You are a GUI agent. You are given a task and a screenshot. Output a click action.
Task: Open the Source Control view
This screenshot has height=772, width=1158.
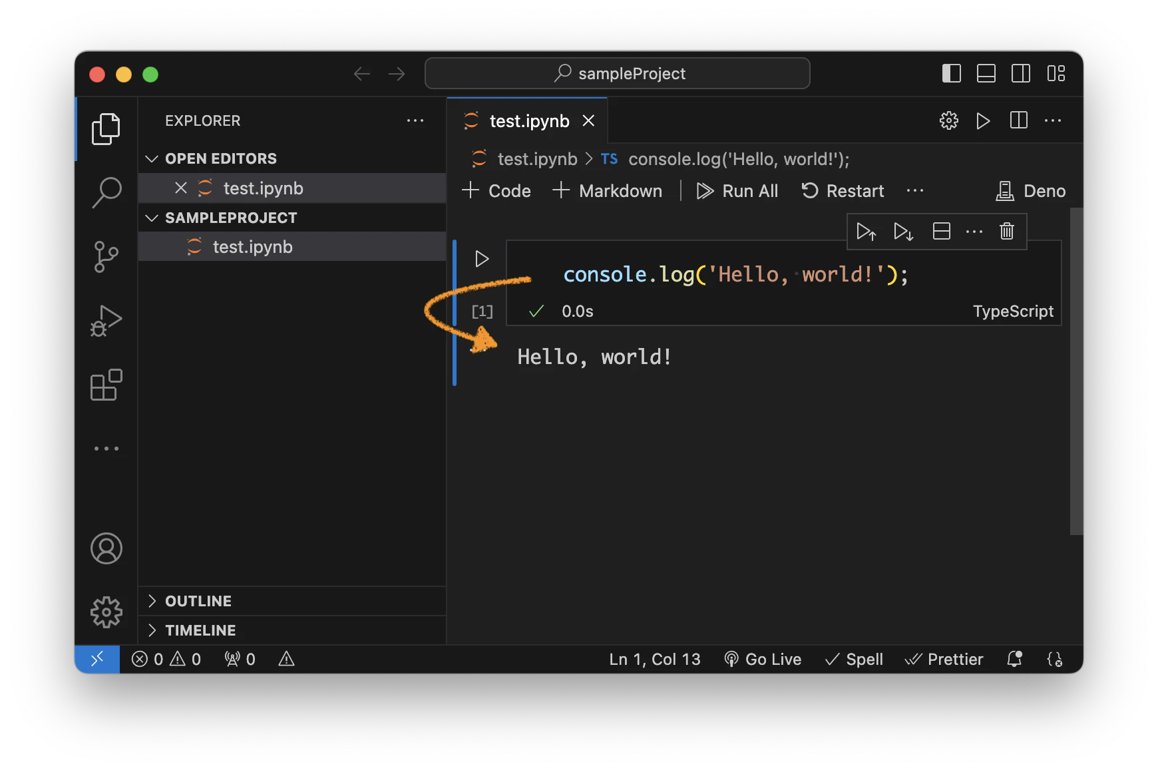click(106, 257)
